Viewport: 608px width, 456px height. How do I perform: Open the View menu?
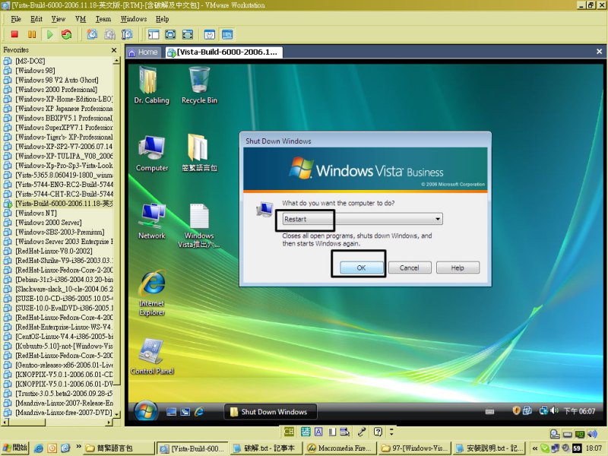pyautogui.click(x=59, y=19)
